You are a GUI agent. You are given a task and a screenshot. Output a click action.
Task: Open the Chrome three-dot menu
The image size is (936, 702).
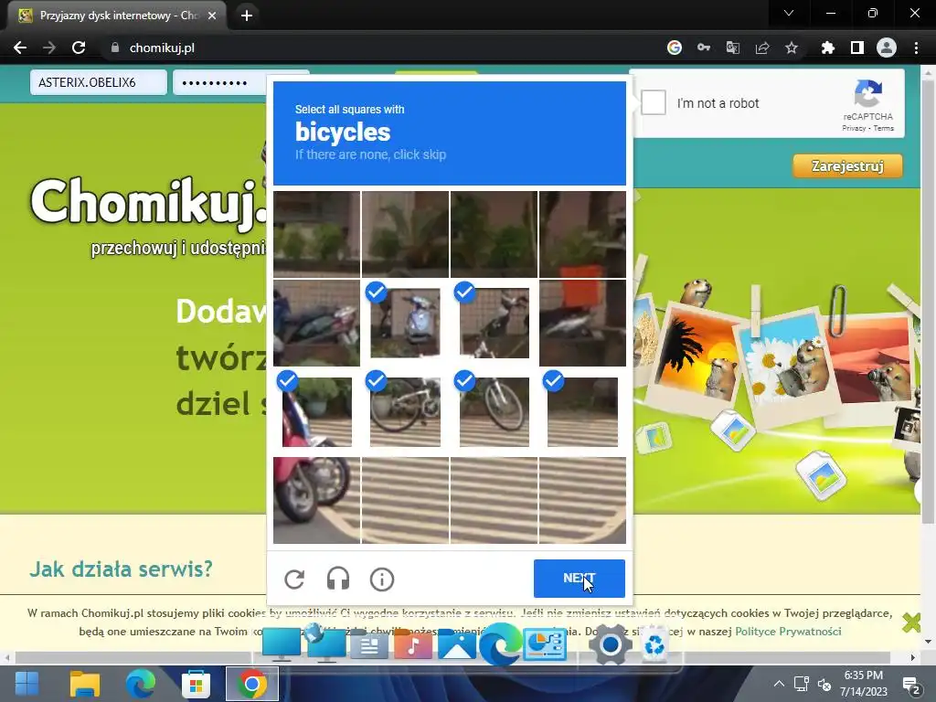click(x=916, y=48)
